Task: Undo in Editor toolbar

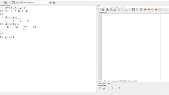Action: pos(119,10)
